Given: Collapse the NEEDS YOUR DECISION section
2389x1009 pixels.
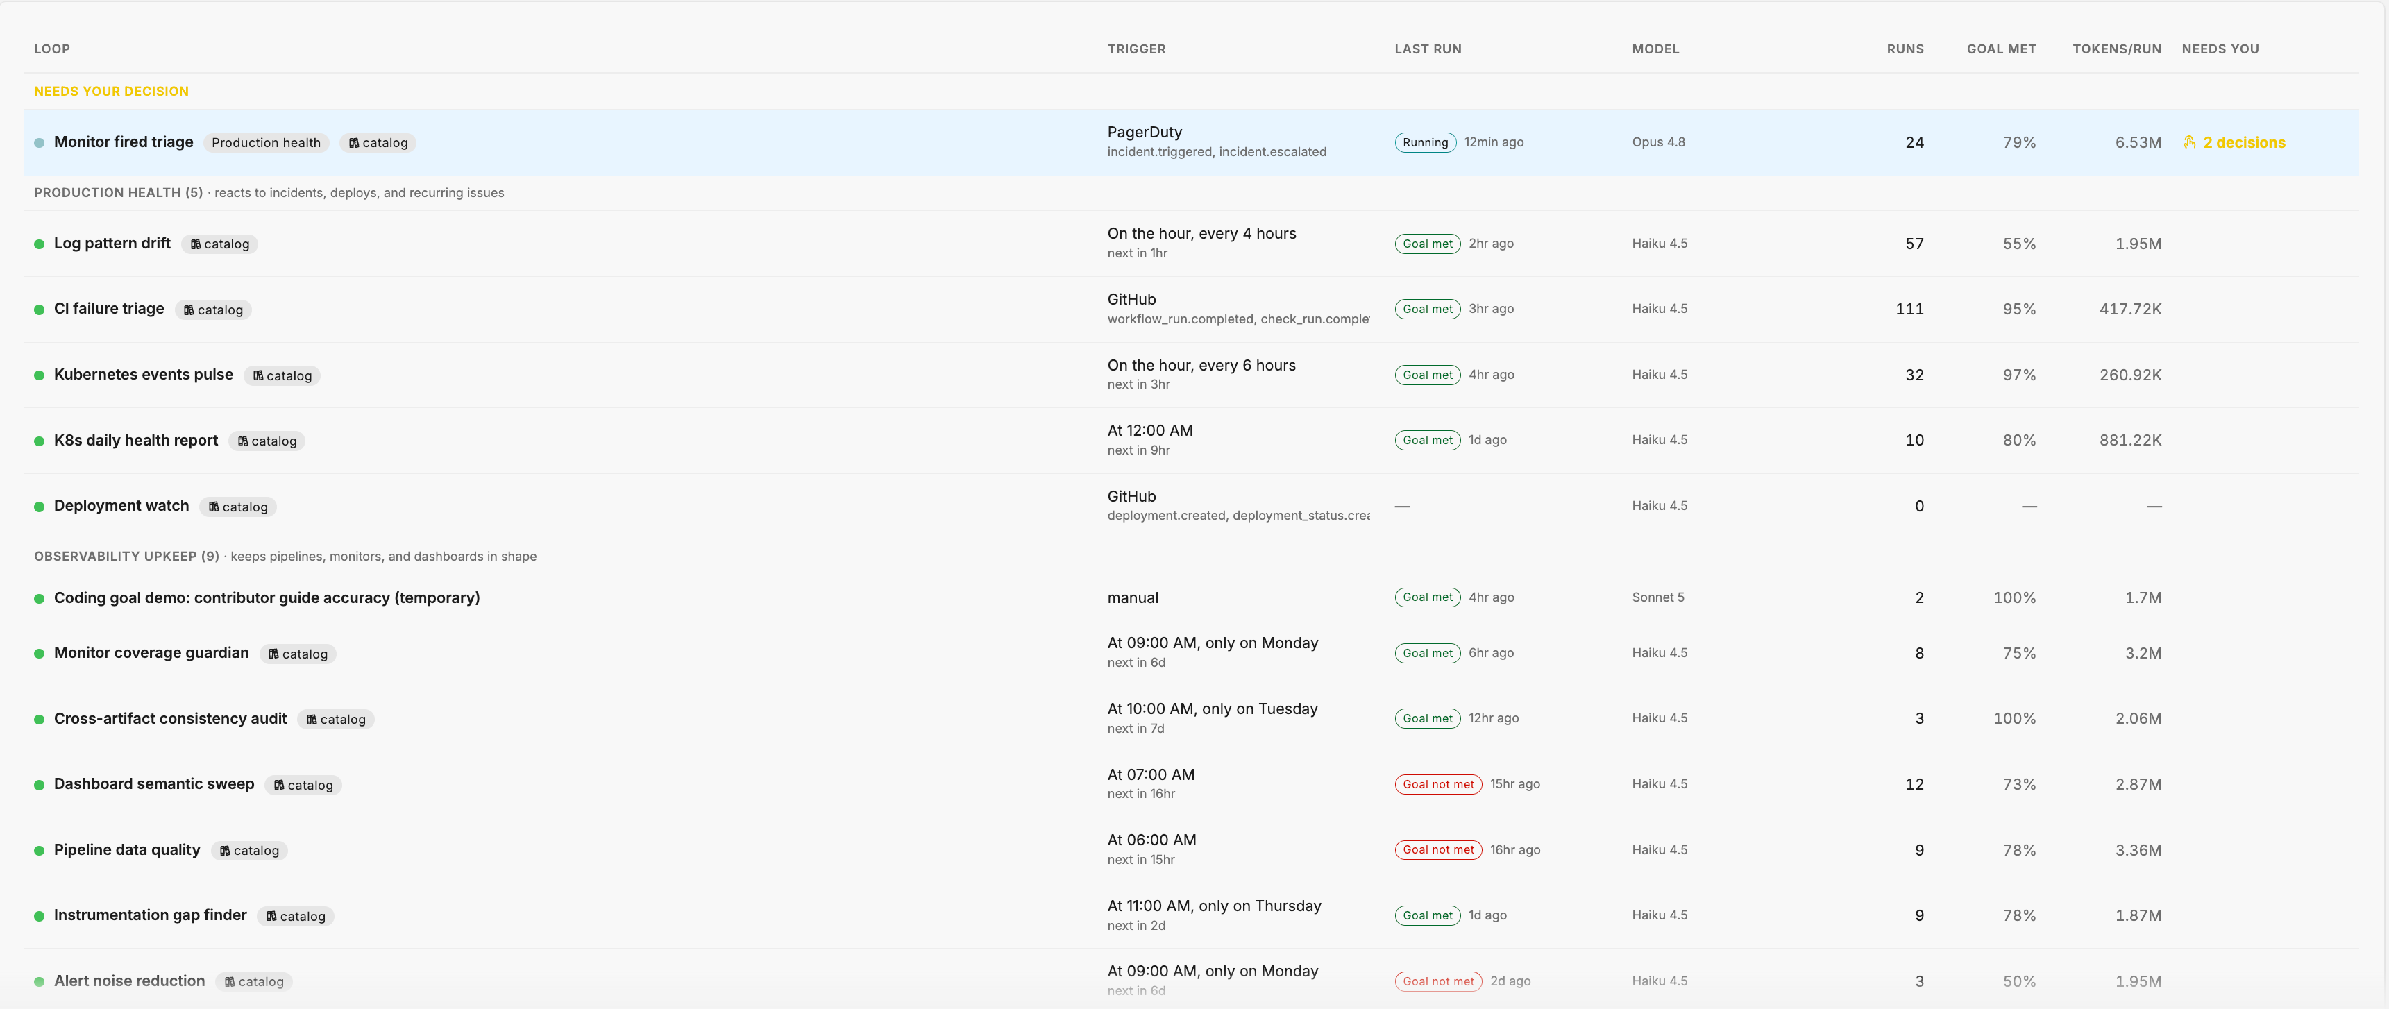Looking at the screenshot, I should tap(111, 91).
